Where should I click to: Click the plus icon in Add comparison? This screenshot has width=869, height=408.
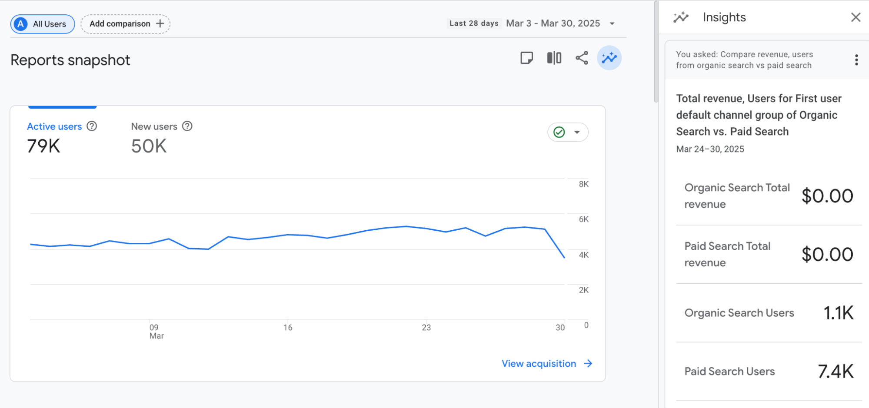point(160,23)
